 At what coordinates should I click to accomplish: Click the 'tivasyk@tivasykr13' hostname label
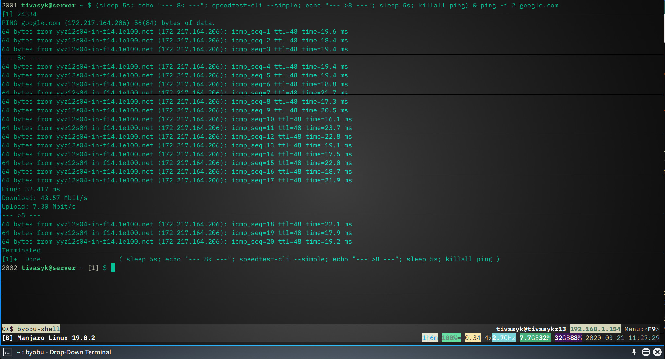pos(531,329)
